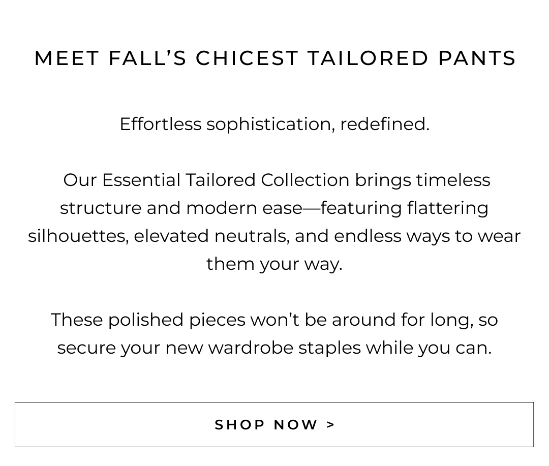Click the word timeless in the paragraph

(x=453, y=180)
